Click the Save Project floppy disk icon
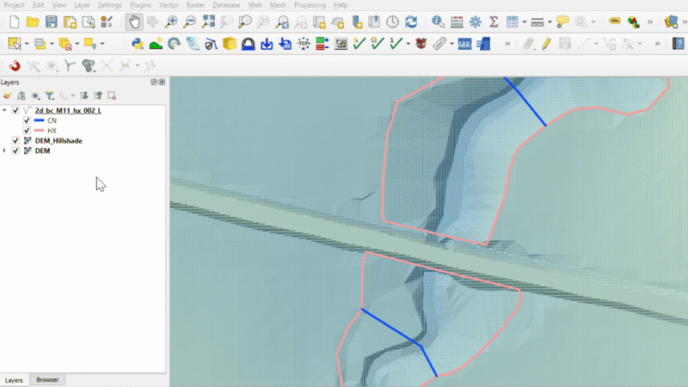This screenshot has width=688, height=387. click(x=52, y=21)
